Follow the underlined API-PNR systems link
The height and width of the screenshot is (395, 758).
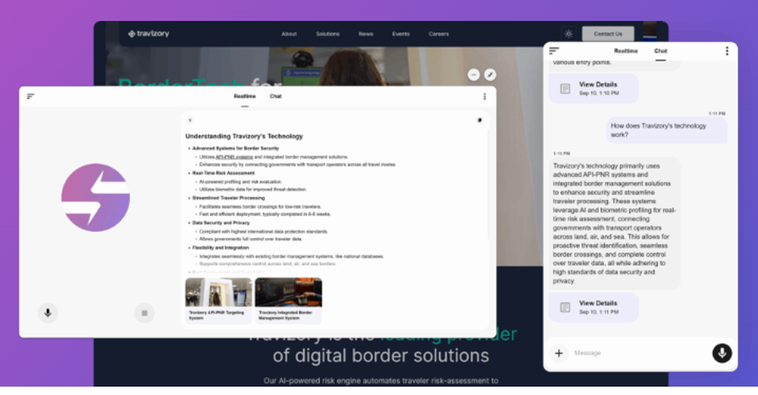point(234,157)
